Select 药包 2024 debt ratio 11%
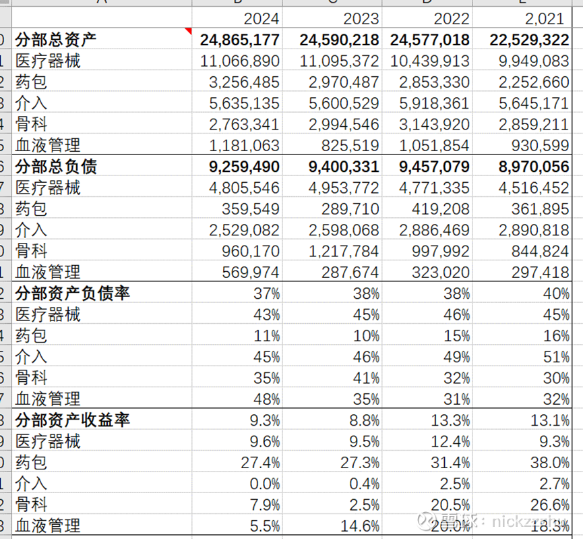The width and height of the screenshot is (583, 539). (237, 335)
